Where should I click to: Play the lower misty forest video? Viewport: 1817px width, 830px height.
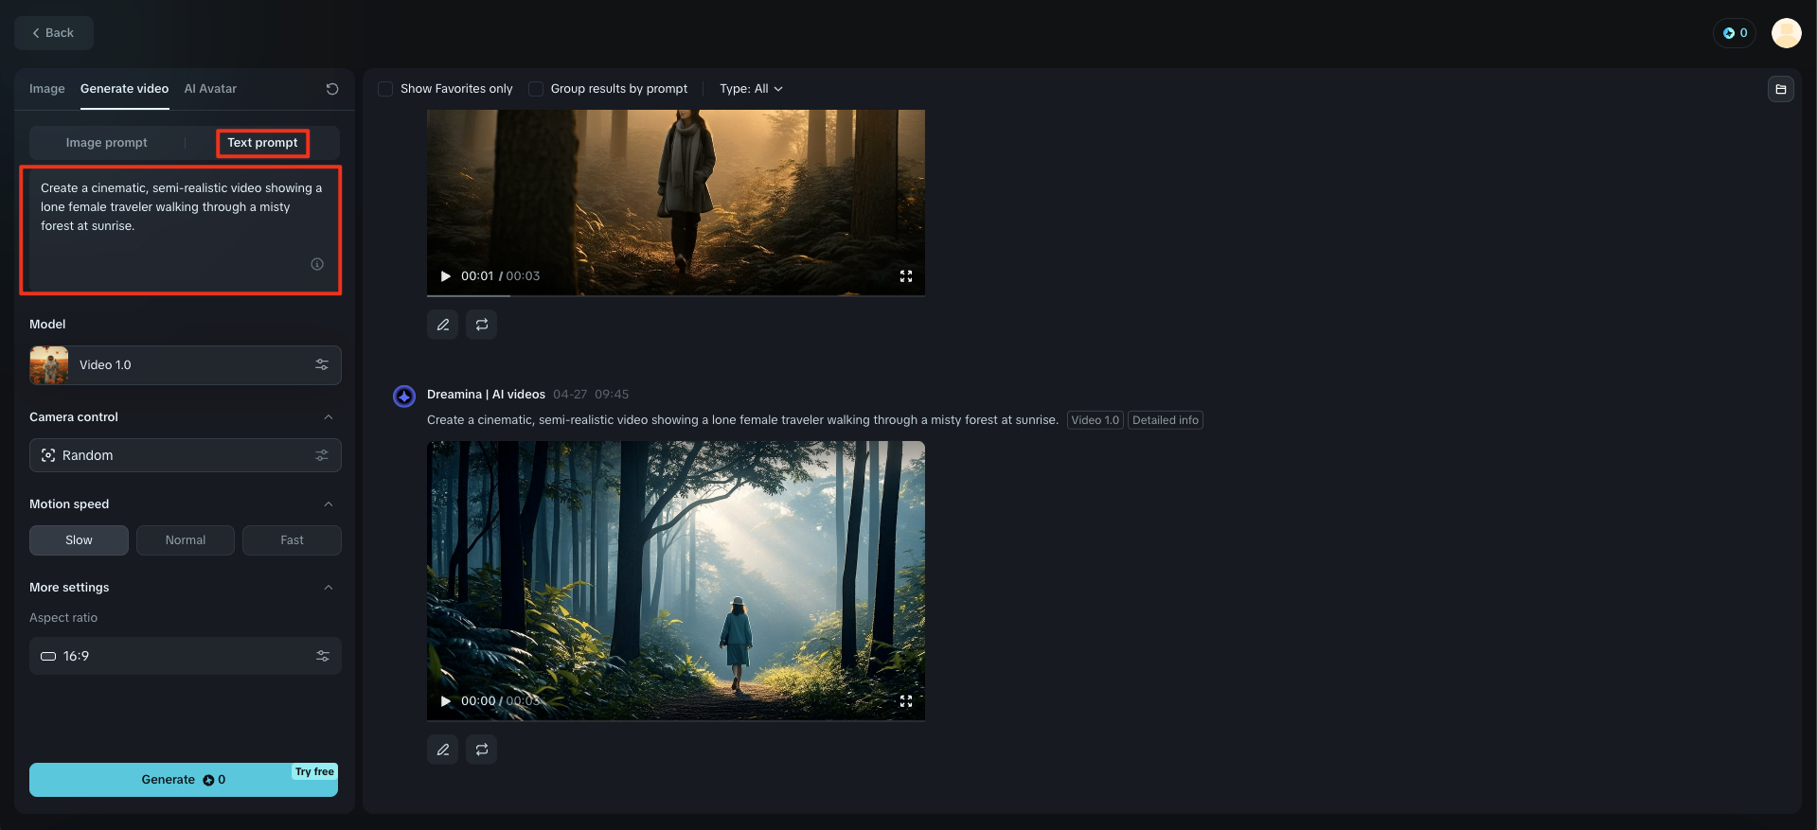pyautogui.click(x=445, y=701)
